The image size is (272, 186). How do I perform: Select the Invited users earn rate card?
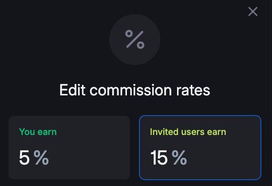coord(200,147)
